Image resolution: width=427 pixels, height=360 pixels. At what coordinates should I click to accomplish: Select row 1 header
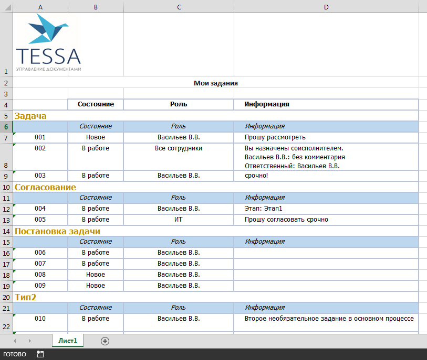pyautogui.click(x=6, y=45)
